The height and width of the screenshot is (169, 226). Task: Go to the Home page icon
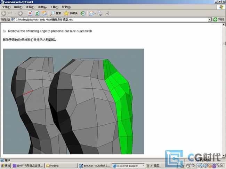point(44,14)
